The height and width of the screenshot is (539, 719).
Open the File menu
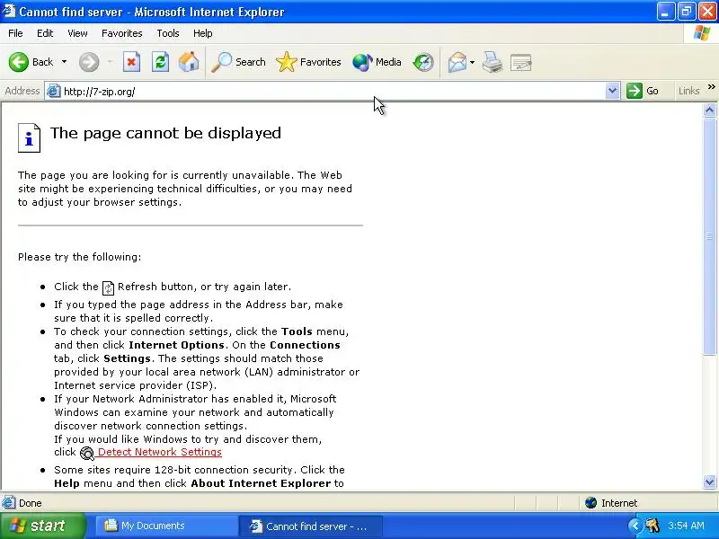(x=15, y=33)
